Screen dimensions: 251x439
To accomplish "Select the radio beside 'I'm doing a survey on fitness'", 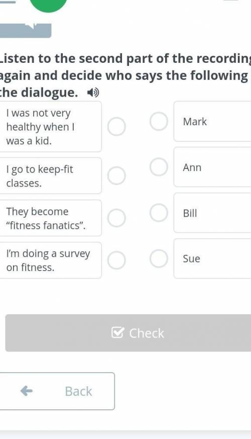I will pyautogui.click(x=116, y=260).
